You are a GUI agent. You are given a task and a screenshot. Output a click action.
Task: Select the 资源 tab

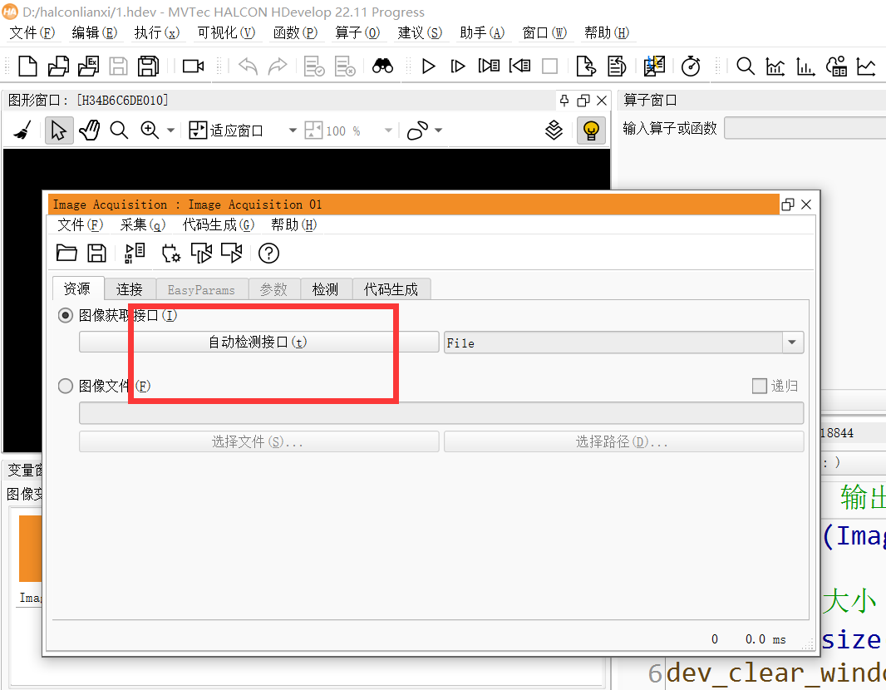pos(77,288)
